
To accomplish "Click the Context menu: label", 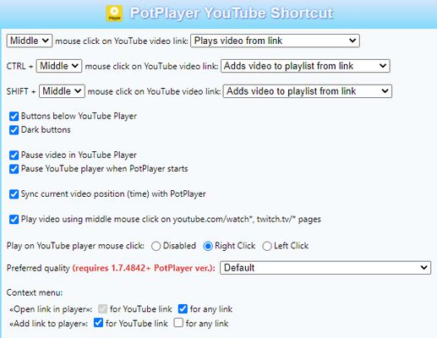I will [x=35, y=292].
